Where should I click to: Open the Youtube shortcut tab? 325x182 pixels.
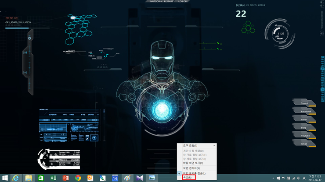(x=304, y=135)
